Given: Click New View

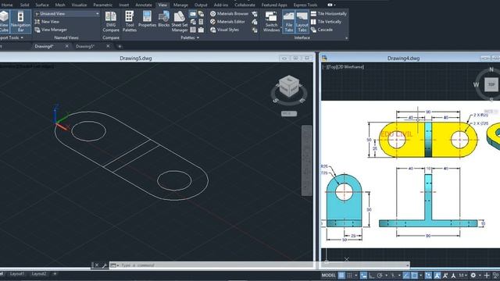Looking at the screenshot, I should click(x=47, y=22).
